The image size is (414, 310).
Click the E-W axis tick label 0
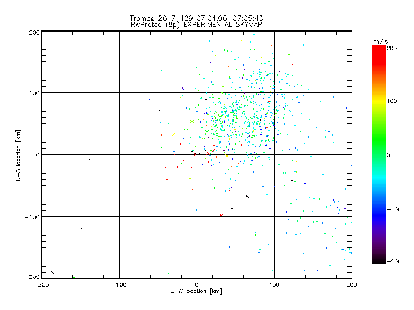(x=197, y=285)
